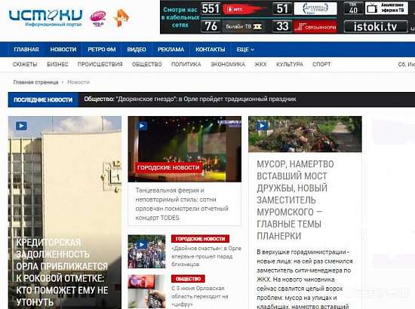Click the Новости breadcrumb

78,82
